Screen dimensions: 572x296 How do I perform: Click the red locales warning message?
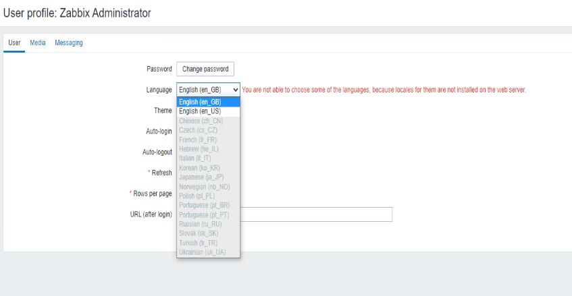click(x=384, y=90)
